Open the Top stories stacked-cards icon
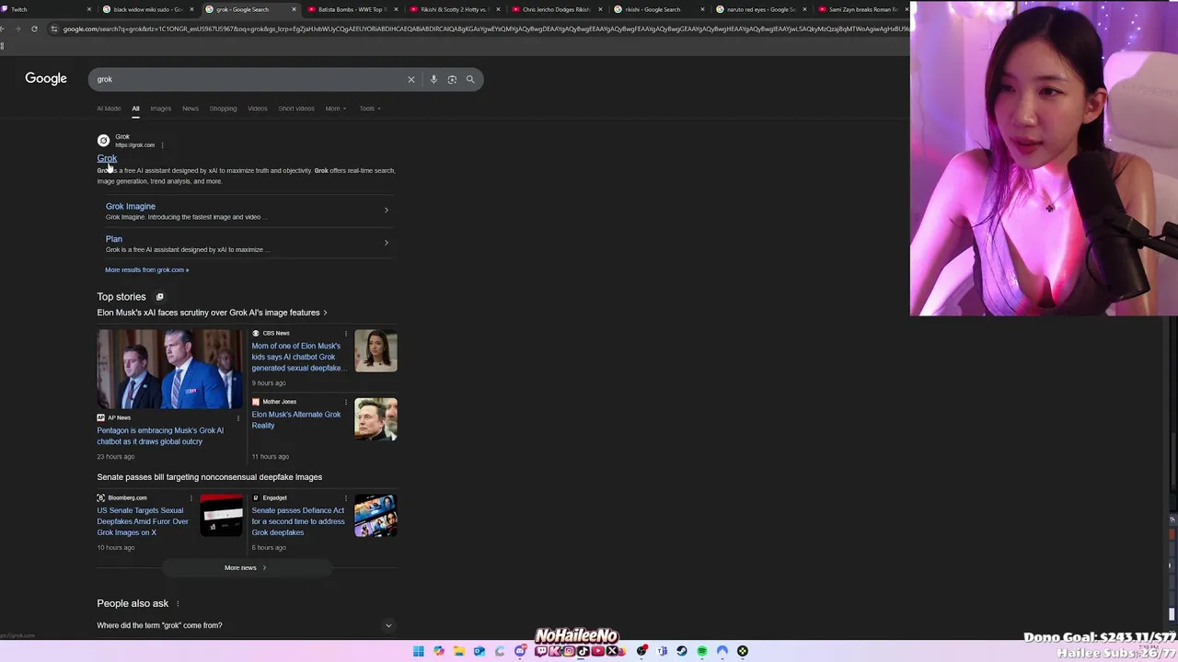The height and width of the screenshot is (662, 1178). point(159,297)
